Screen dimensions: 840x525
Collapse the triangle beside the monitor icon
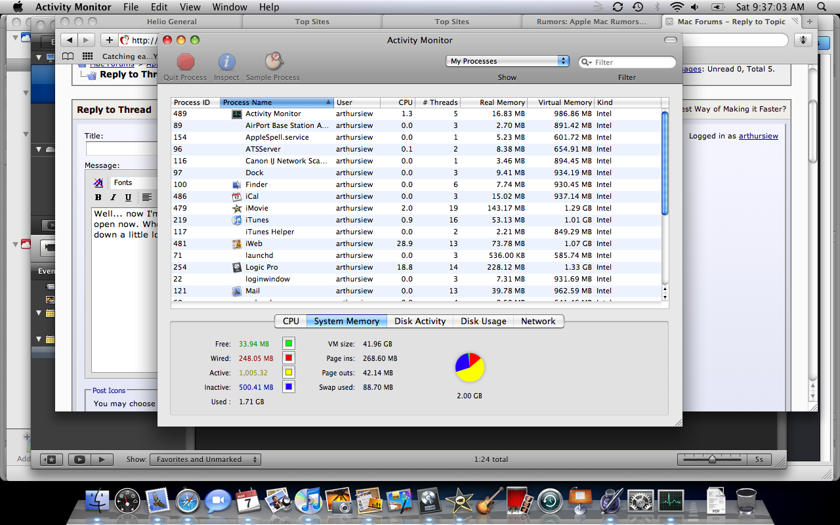coord(39,57)
